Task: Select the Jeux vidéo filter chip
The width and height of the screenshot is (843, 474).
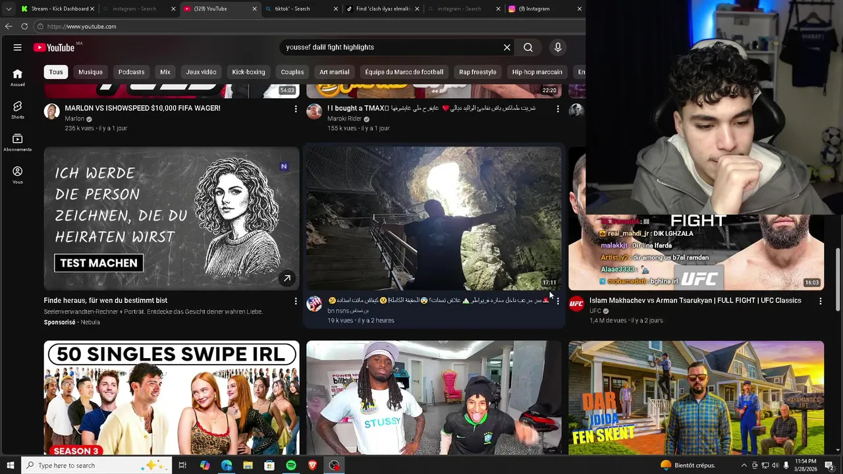Action: point(201,72)
